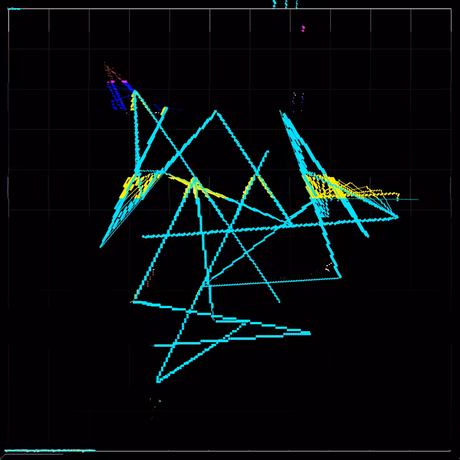The height and width of the screenshot is (460, 460).
Task: Click the leftmost cyan vertex of the left shape
Action: (101, 246)
